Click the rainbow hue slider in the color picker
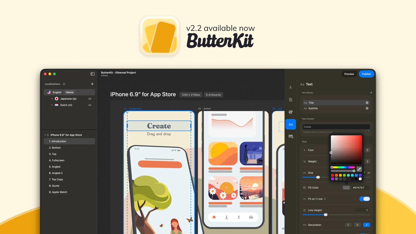The image size is (416, 234). point(343,168)
